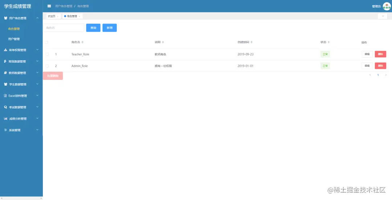
Task: Click the administrator avatar image
Action: (387, 6)
